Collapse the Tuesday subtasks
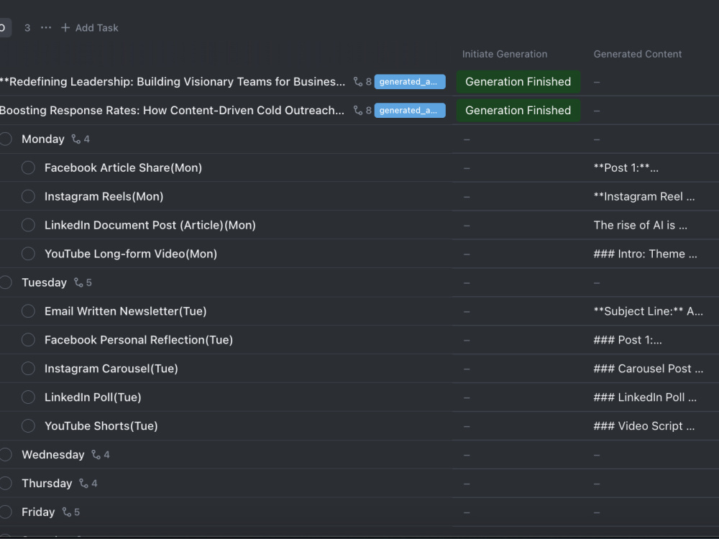This screenshot has height=539, width=719. pos(78,282)
